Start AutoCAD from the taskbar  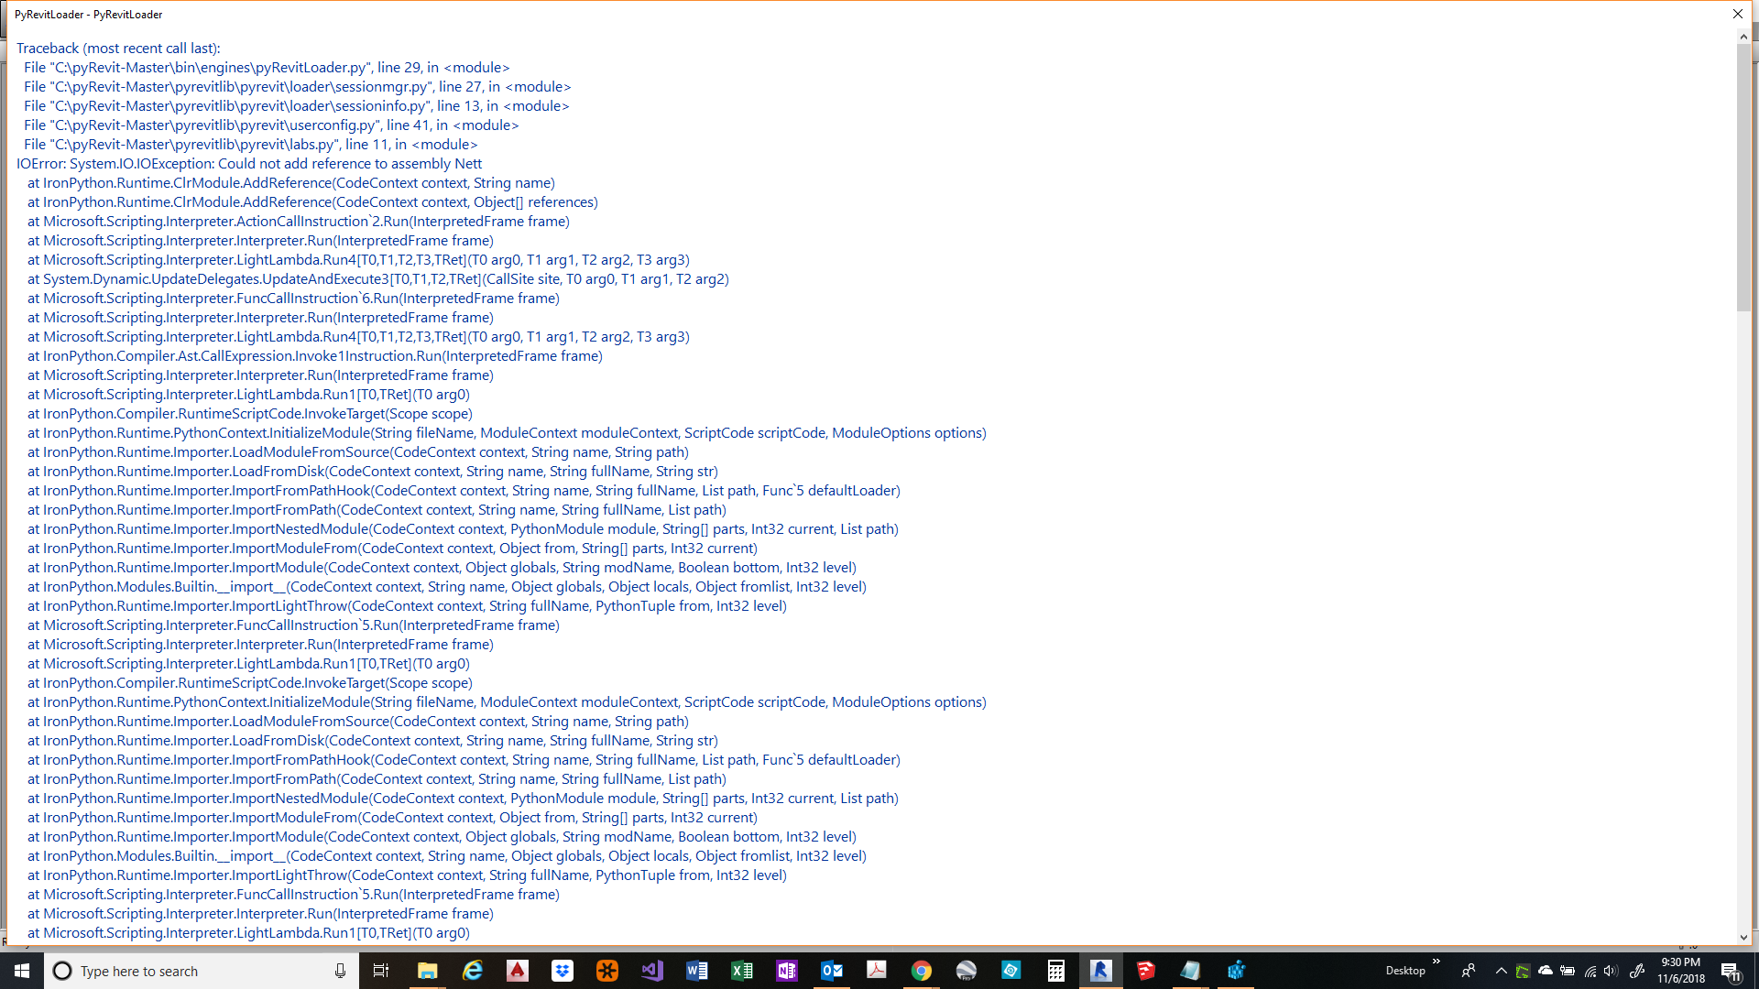519,971
